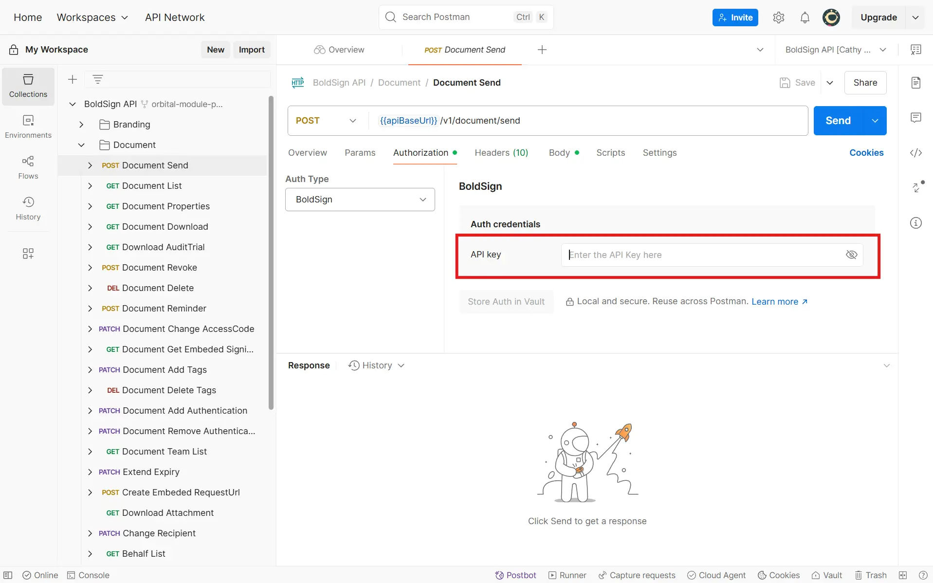Open the response History dropdown
Screen dimensions: 933x583
tap(377, 365)
